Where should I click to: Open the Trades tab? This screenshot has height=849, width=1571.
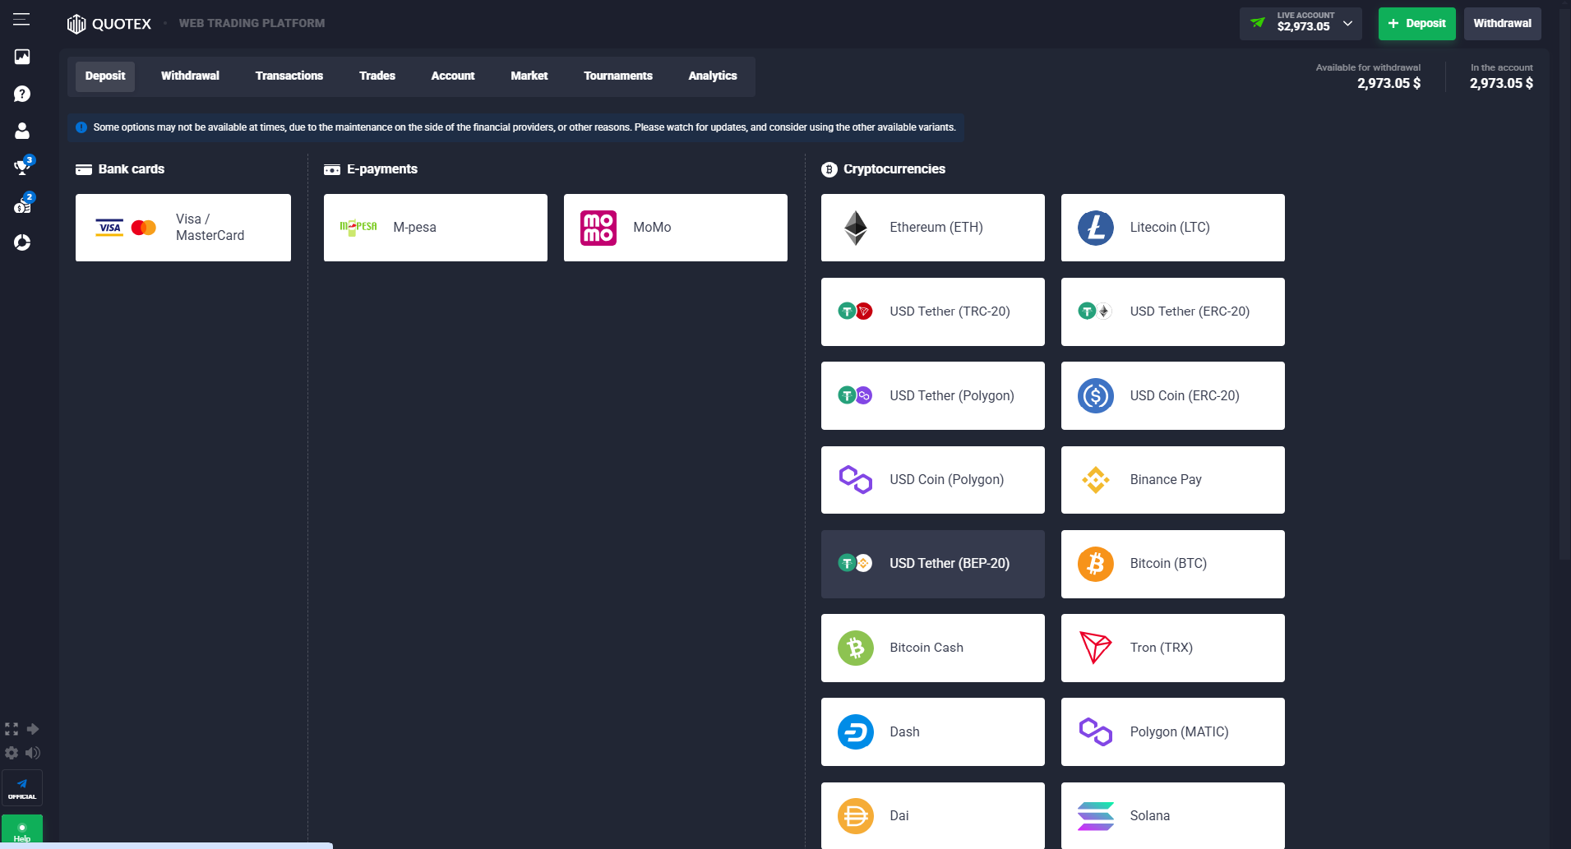377,76
